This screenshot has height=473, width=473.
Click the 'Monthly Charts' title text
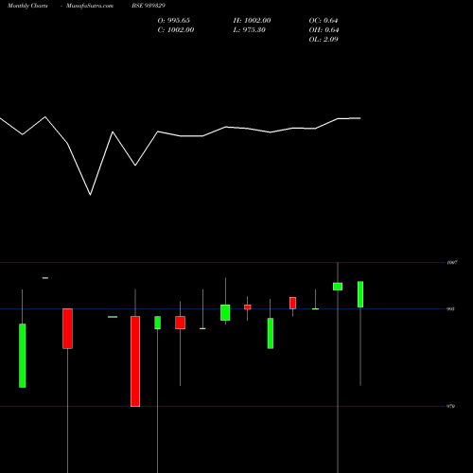click(27, 6)
